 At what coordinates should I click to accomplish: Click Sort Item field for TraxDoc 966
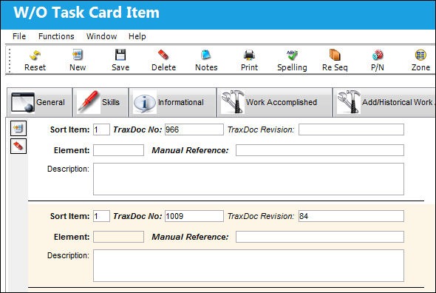point(101,129)
